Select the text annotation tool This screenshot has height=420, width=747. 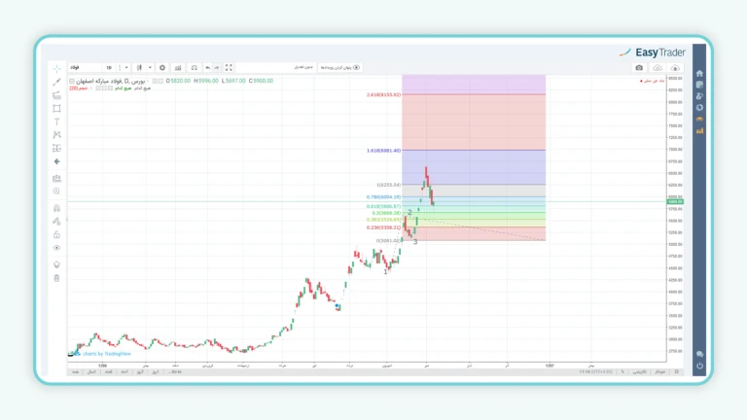pos(56,122)
